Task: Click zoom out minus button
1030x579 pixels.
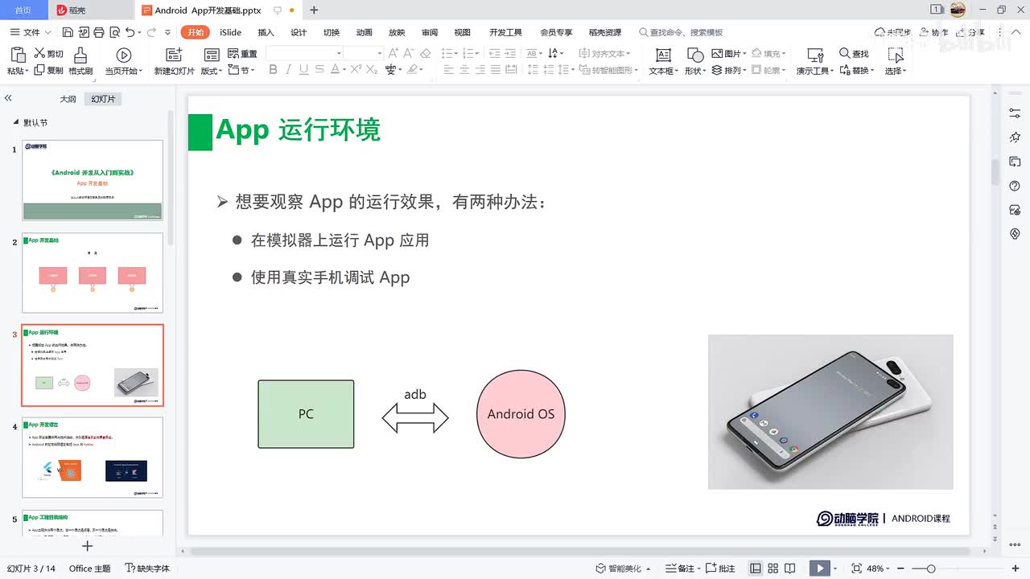Action: pos(899,569)
